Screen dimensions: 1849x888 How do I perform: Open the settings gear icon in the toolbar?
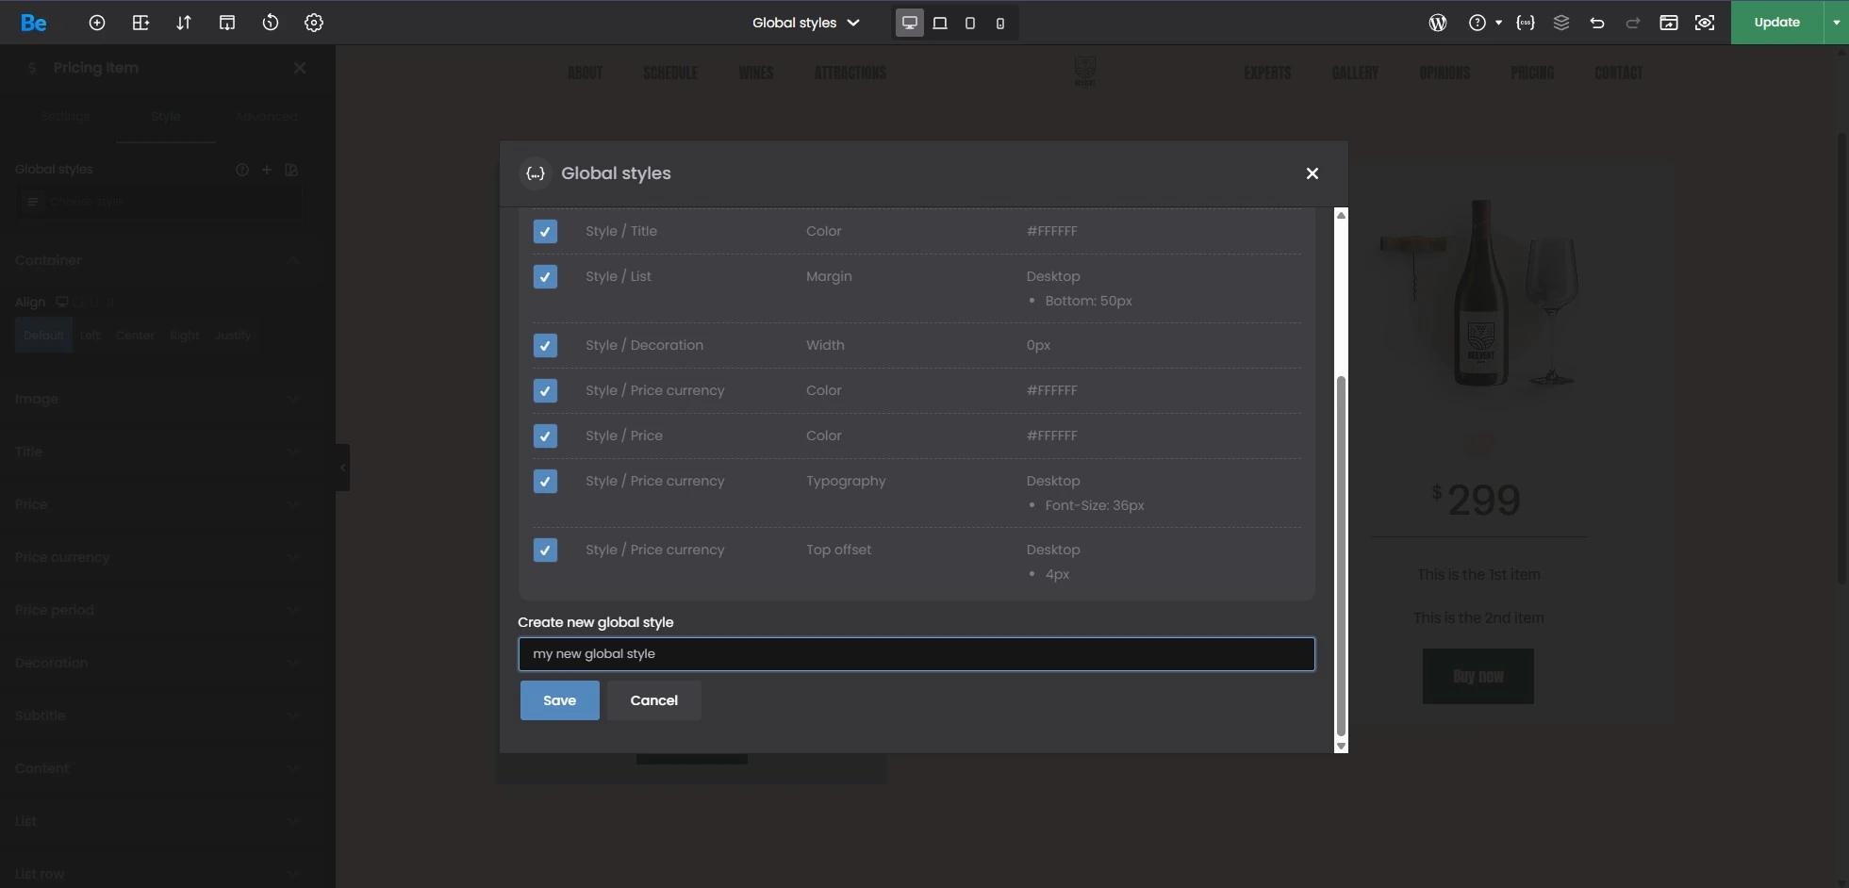314,23
